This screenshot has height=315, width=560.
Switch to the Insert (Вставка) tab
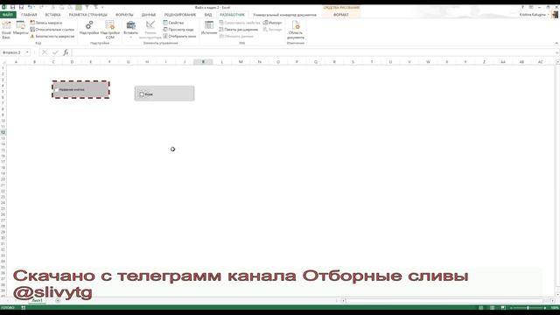pos(52,15)
